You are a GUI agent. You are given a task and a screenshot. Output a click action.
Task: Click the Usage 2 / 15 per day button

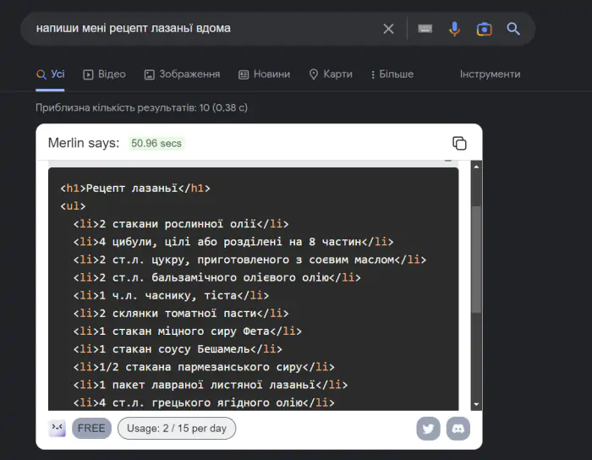coord(177,429)
